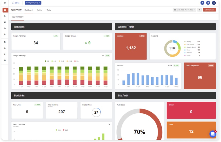
Task: Switch to the Dashboard tab
Action: coord(28,10)
